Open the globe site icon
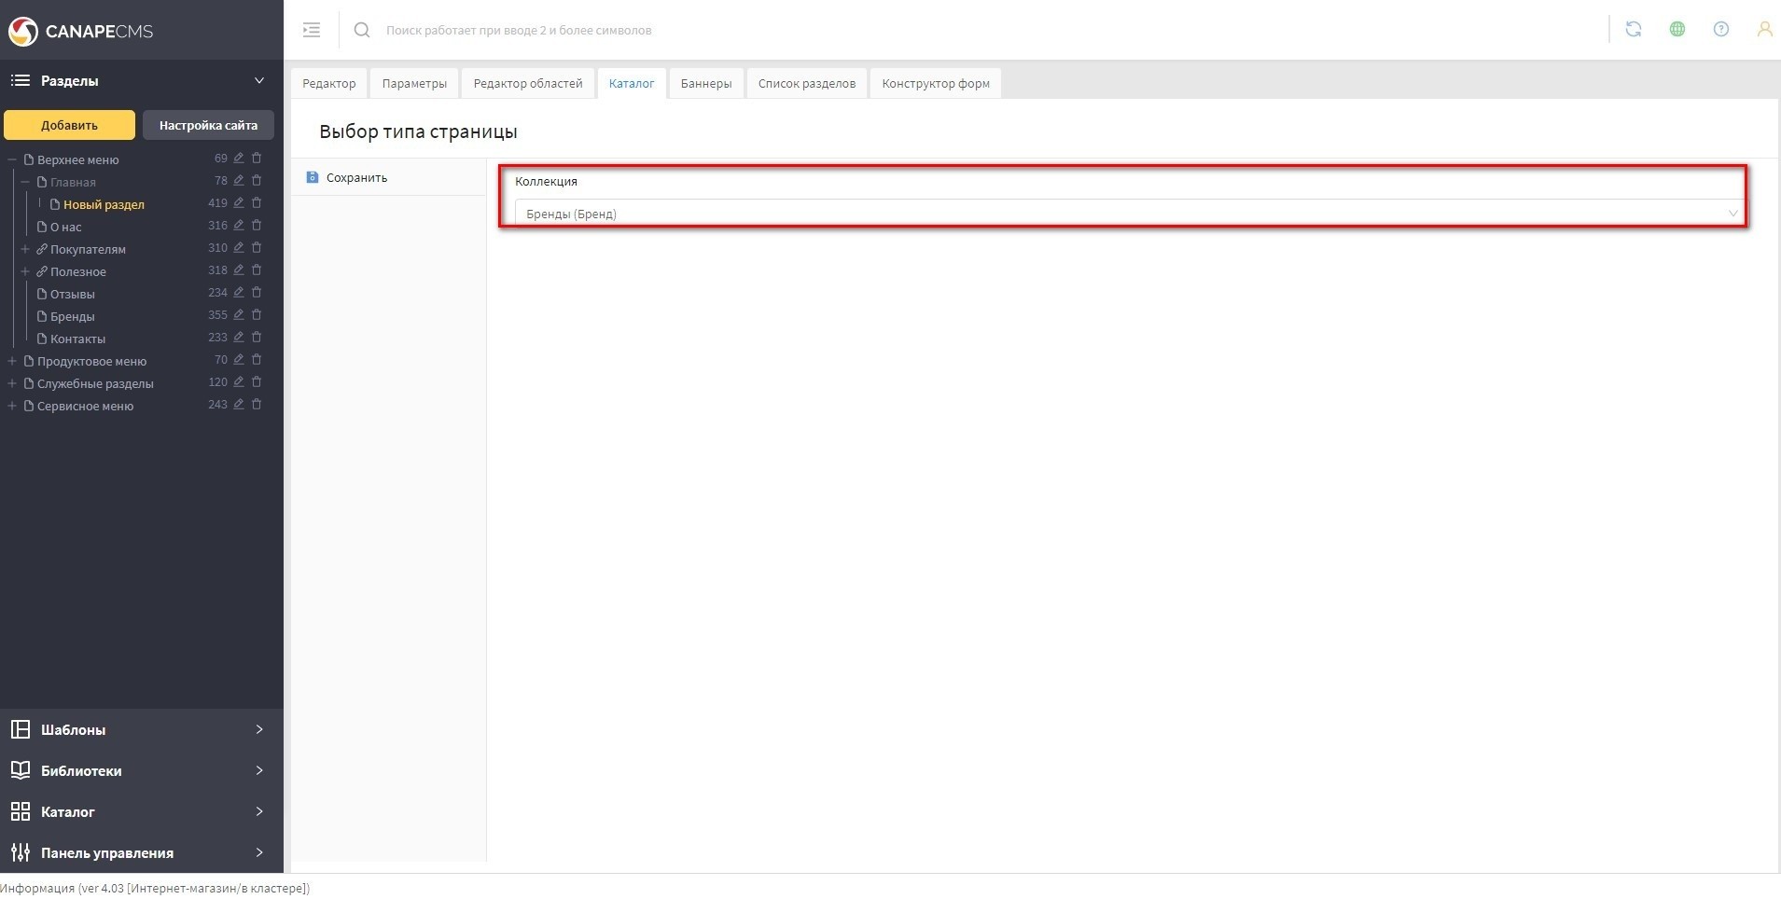Screen dimensions: 1781x899 point(1677,30)
